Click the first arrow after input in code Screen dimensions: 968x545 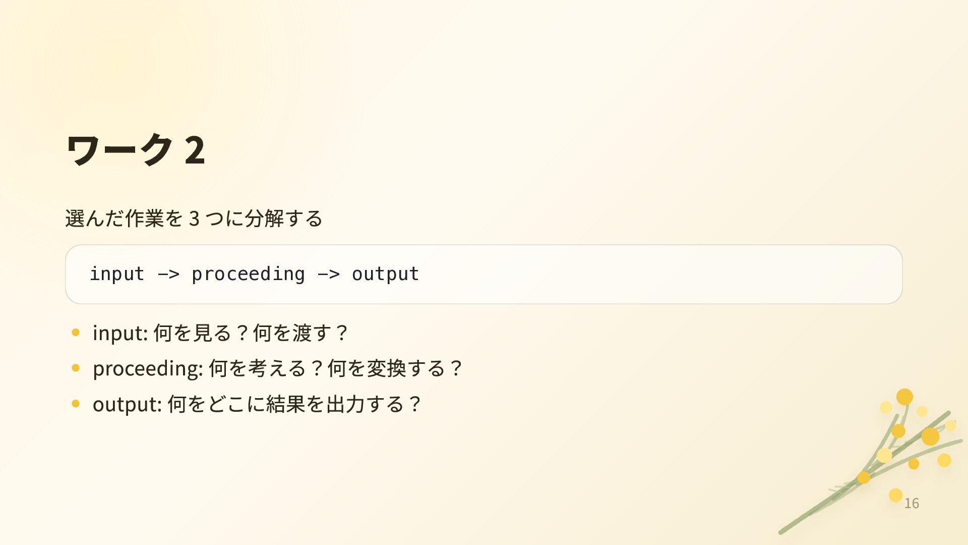tap(168, 275)
